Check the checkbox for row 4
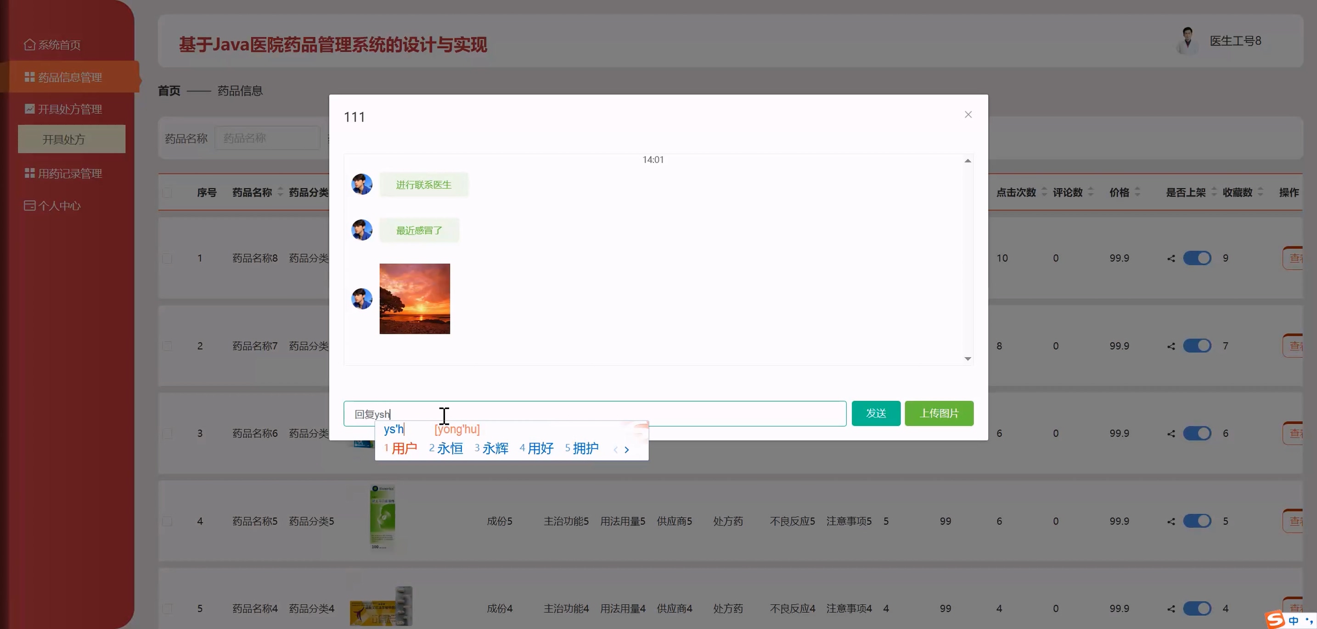The height and width of the screenshot is (629, 1317). click(167, 522)
